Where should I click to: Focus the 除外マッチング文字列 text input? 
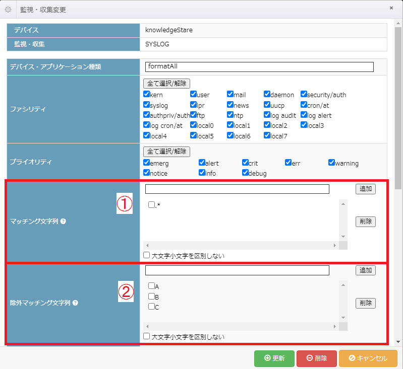[237, 270]
